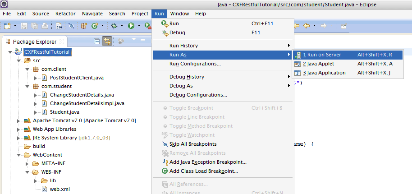Click the Debug bug icon in toolbar

(x=114, y=26)
